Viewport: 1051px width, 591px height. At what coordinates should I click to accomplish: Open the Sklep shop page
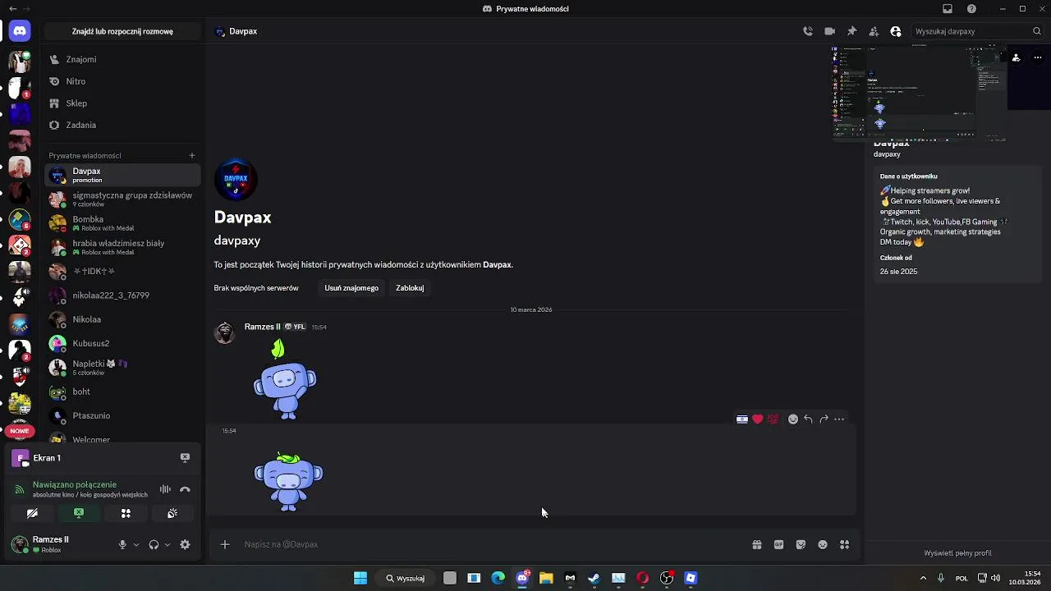click(x=122, y=103)
